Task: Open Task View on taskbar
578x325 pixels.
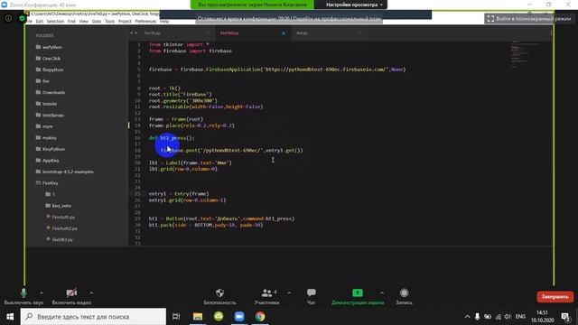Action: pos(176,317)
